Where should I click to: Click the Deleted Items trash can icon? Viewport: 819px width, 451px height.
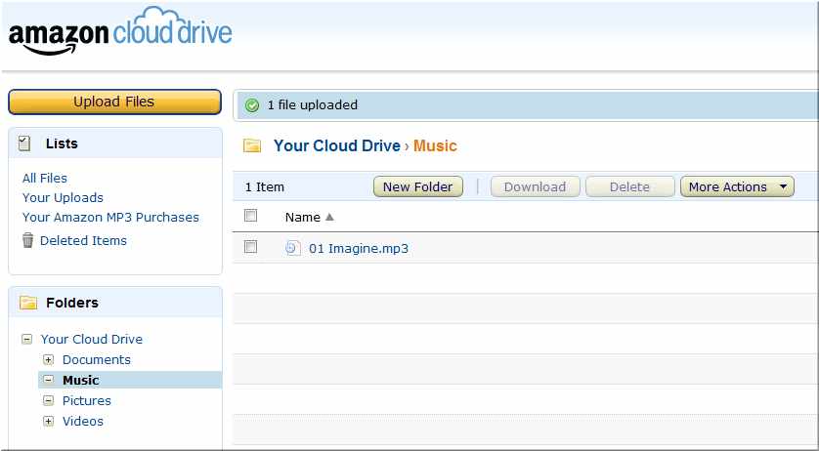pos(27,241)
